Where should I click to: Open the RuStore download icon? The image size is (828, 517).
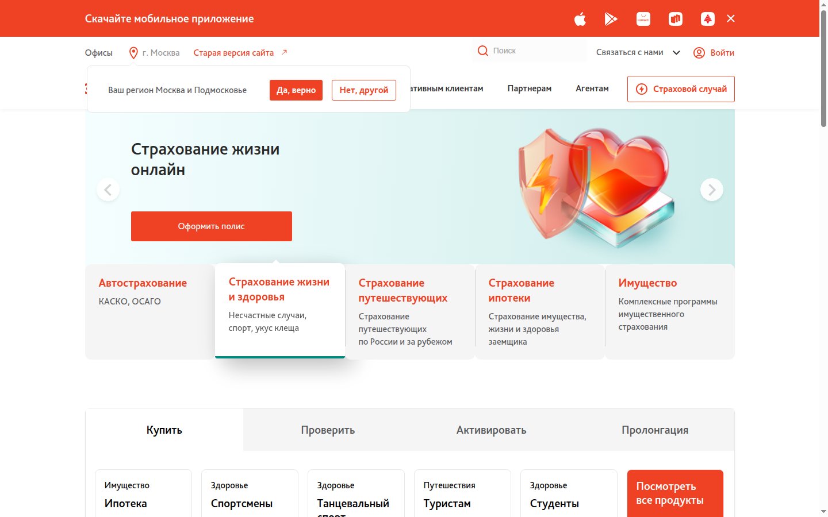pos(676,19)
